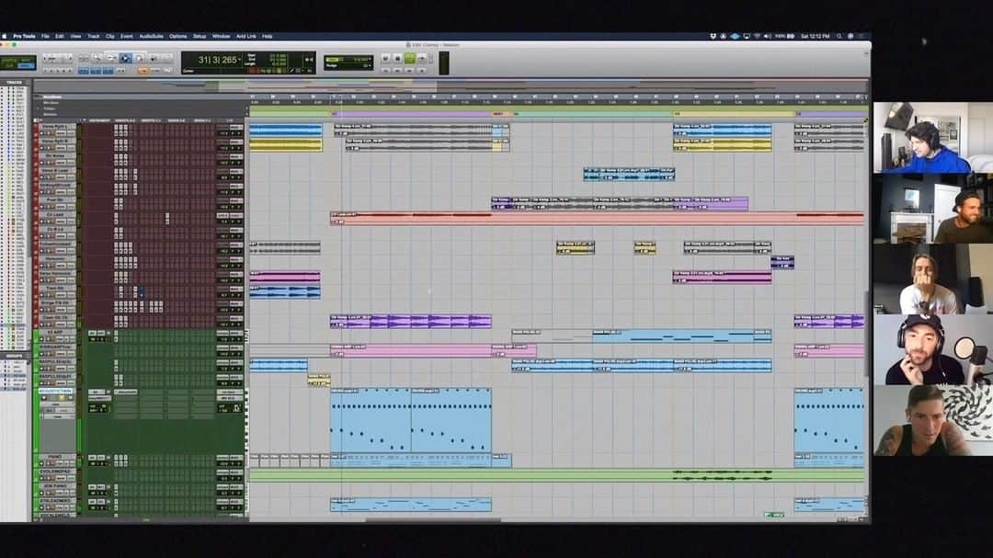Toggle the blue-lit Grid edit mode
Screen dimensions: 993x558
point(26,65)
